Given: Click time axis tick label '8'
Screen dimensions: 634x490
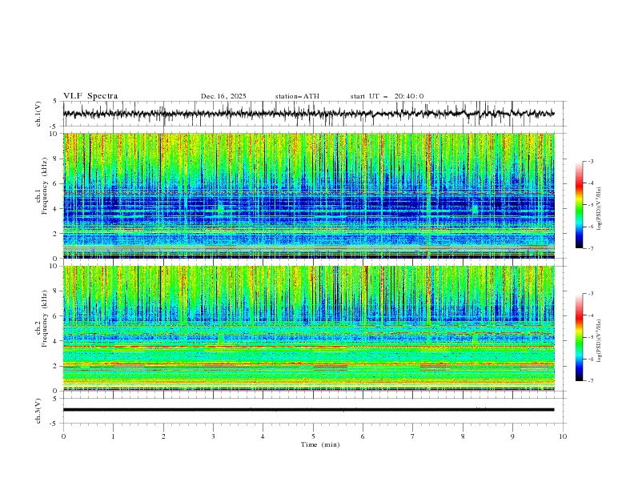Looking at the screenshot, I should click(463, 436).
